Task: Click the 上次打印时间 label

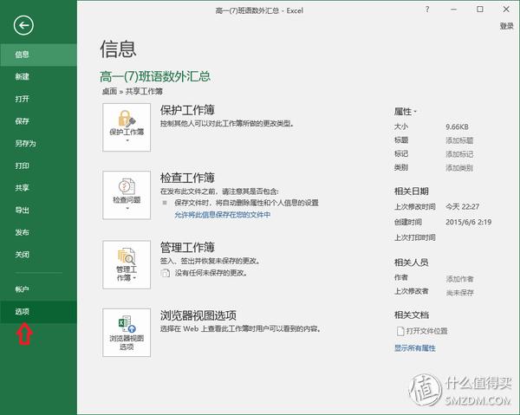Action: 414,237
